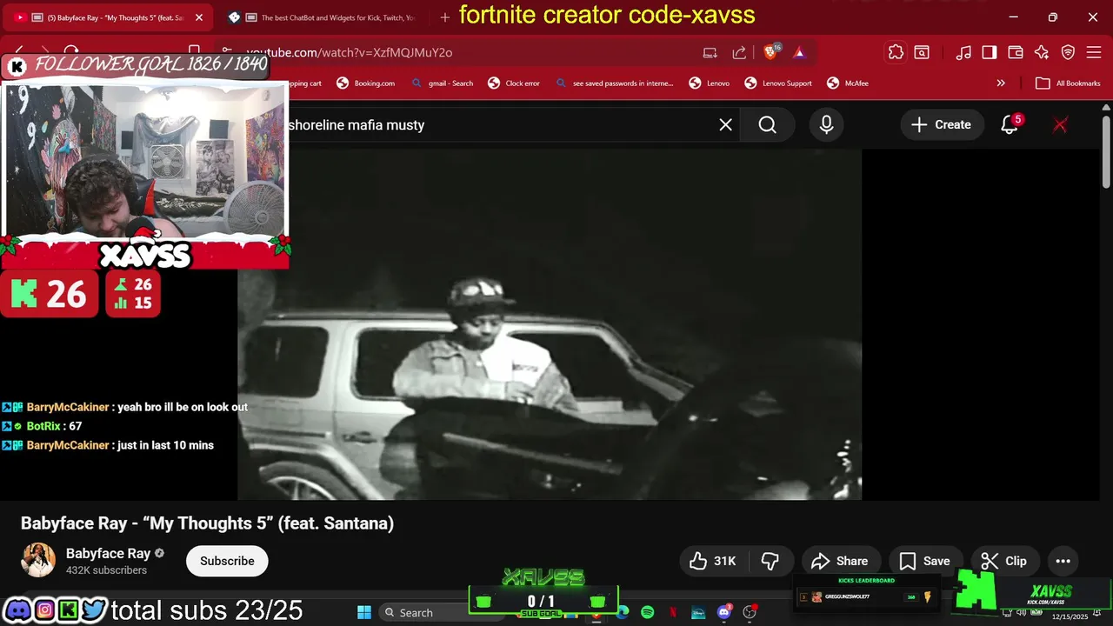Open the Booking.com bookmark

tap(365, 83)
